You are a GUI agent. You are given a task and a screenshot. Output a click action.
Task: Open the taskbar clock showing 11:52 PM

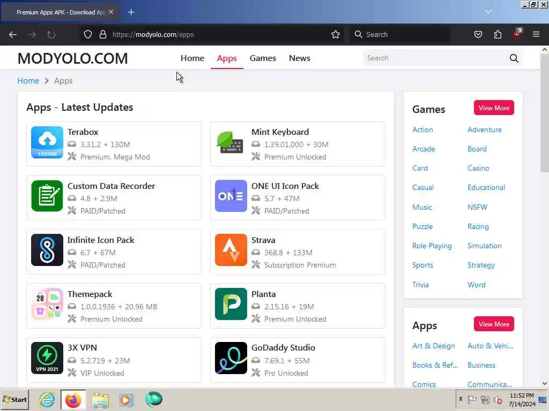522,399
